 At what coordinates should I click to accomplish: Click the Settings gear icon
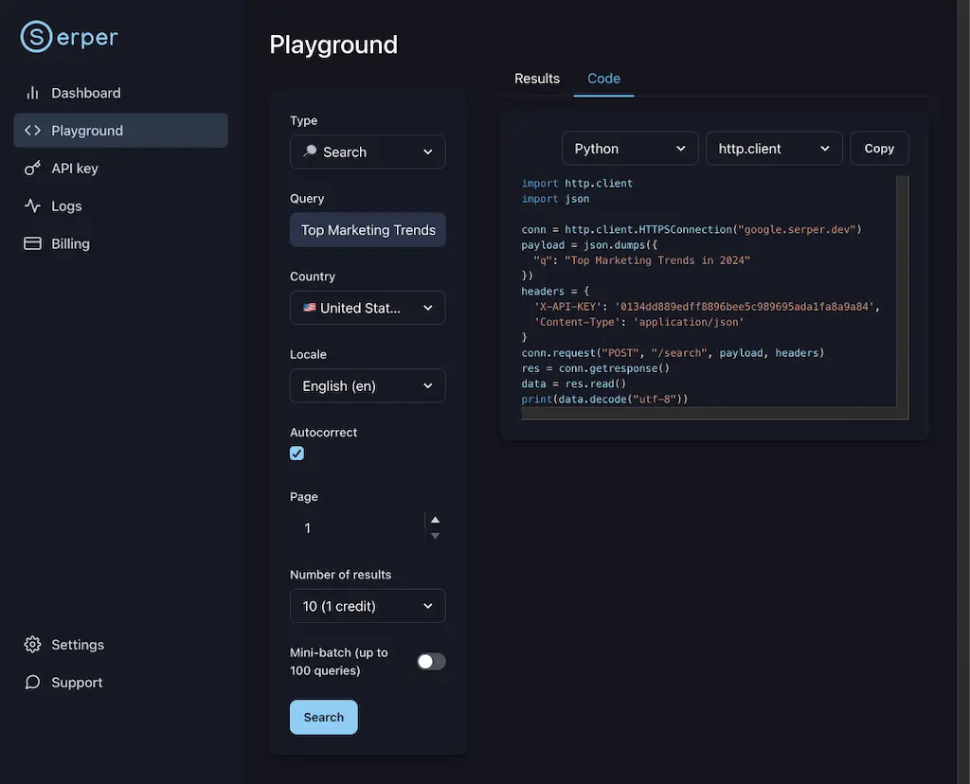[32, 645]
